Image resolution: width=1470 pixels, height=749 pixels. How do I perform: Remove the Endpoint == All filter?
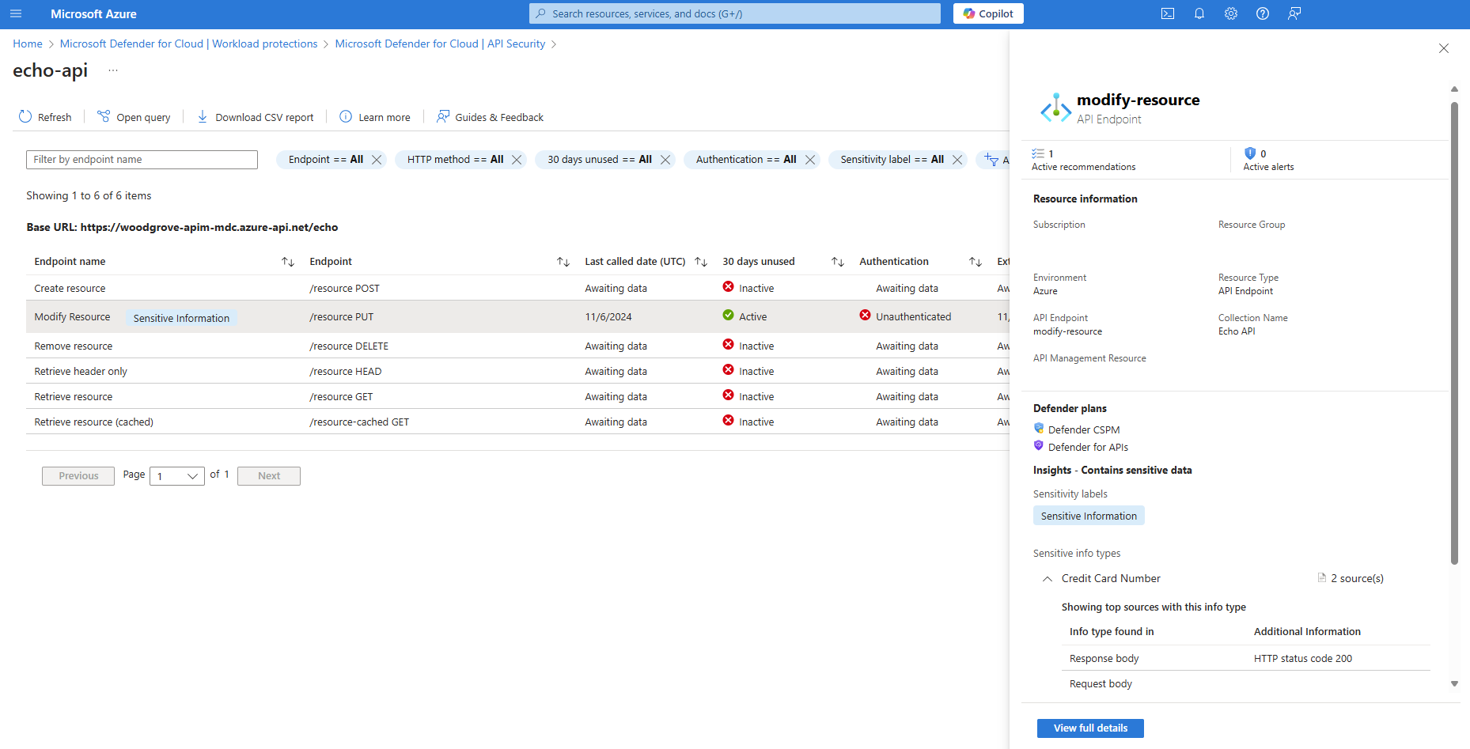coord(377,160)
